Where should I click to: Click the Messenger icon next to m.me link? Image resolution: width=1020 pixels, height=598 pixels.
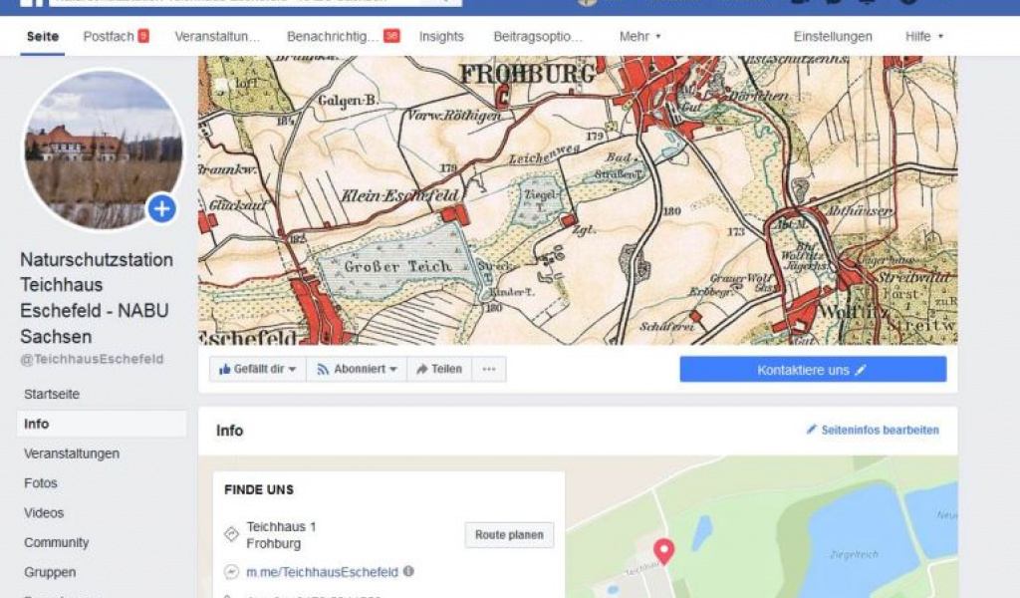[231, 572]
